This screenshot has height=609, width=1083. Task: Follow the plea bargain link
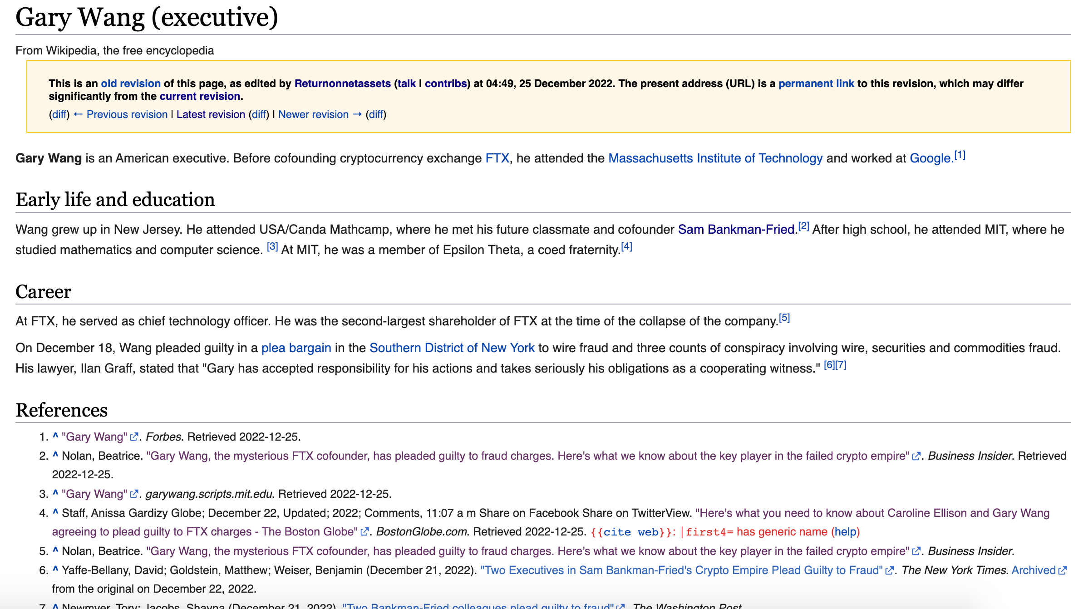[x=296, y=348]
